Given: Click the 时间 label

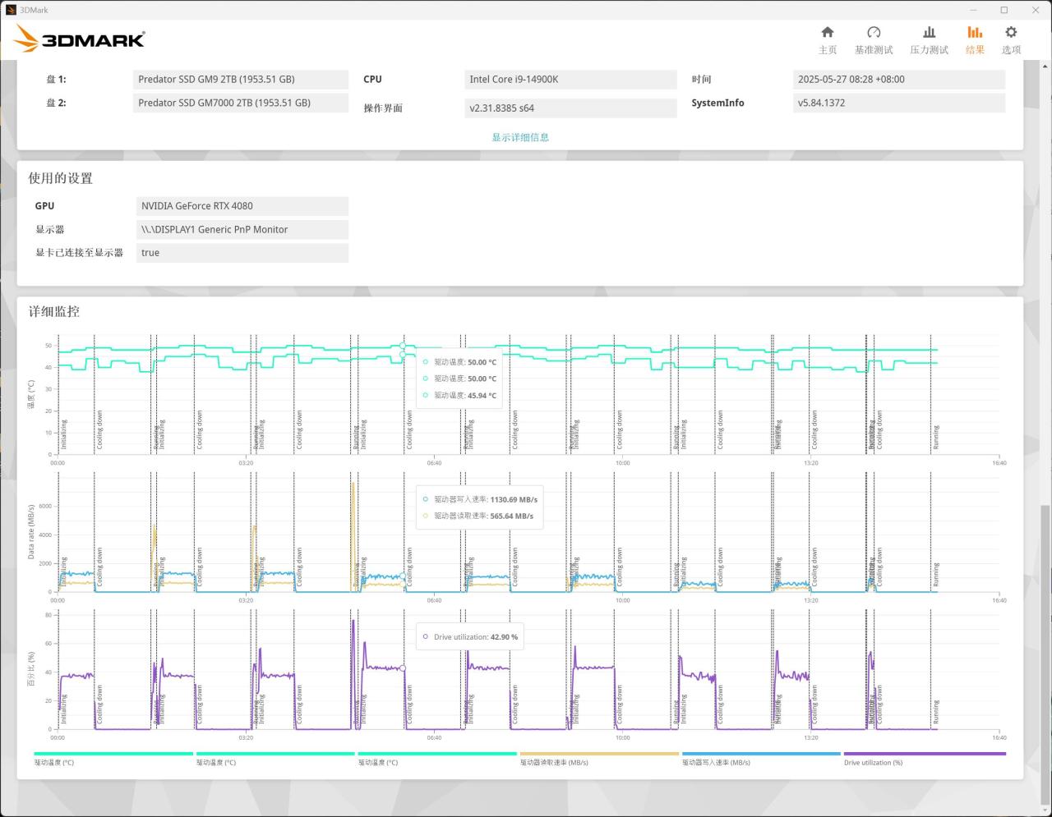Looking at the screenshot, I should [701, 80].
